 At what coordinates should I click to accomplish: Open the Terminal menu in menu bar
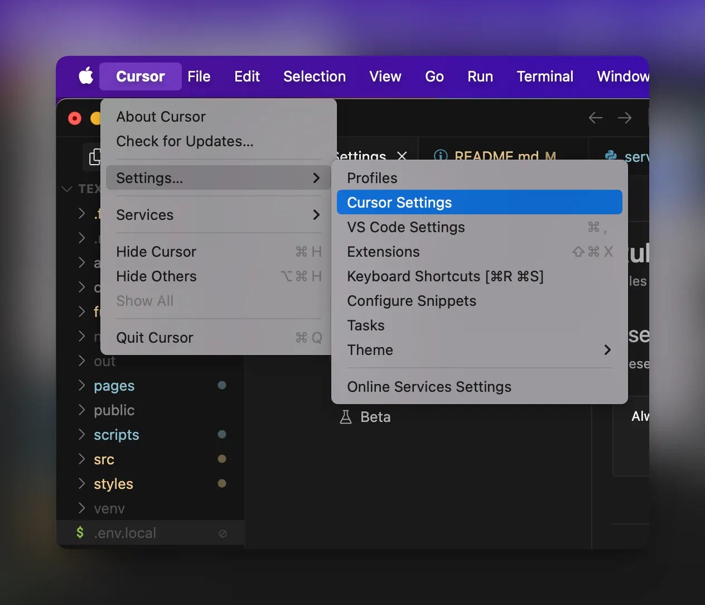[545, 76]
